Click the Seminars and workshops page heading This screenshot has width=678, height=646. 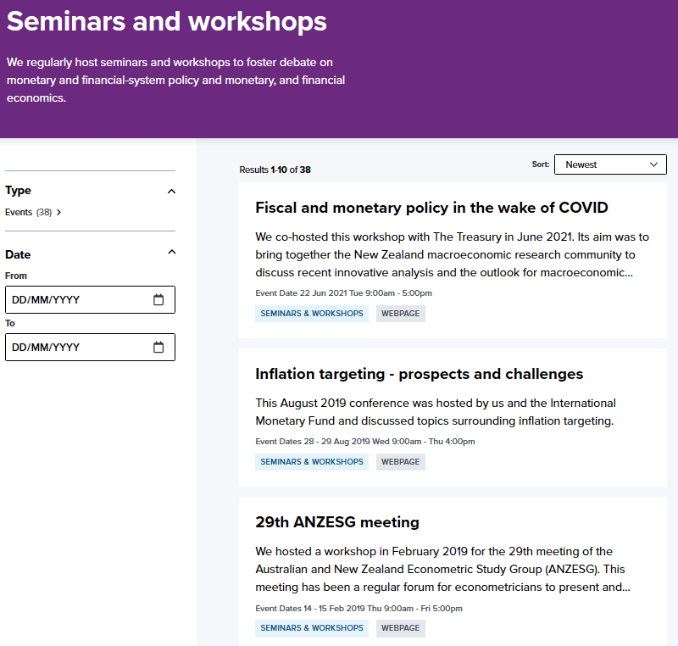[x=167, y=22]
